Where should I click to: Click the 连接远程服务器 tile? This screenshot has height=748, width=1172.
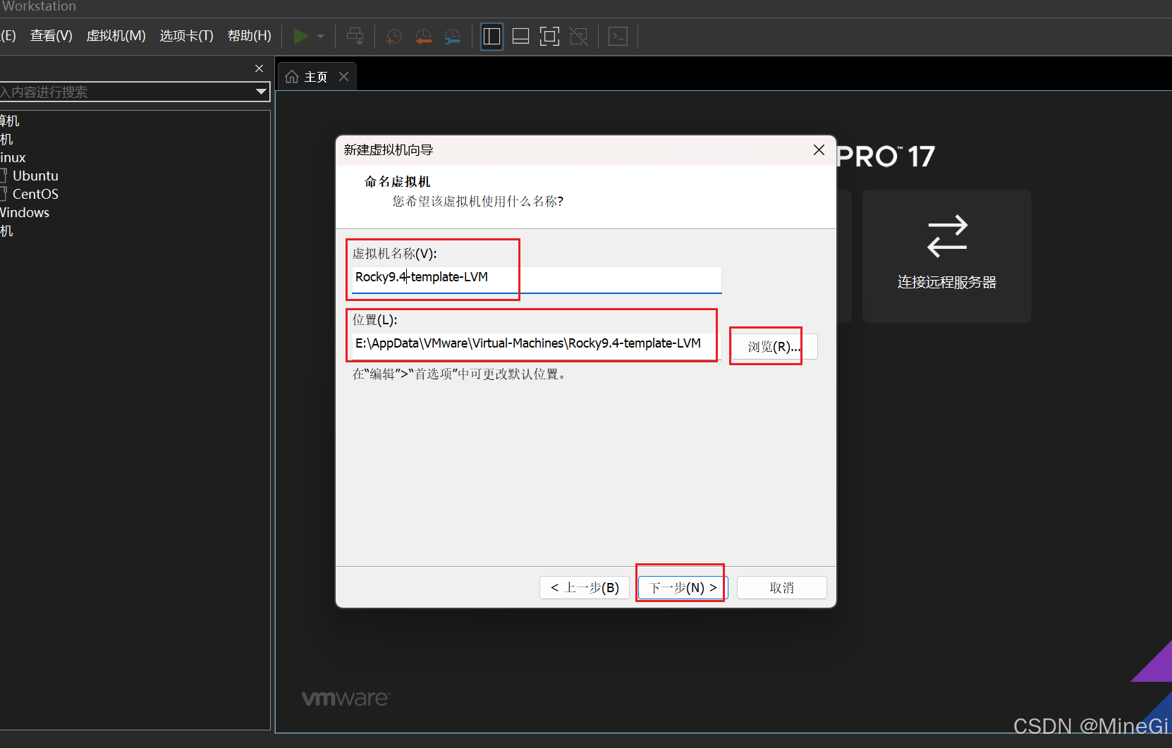(x=947, y=256)
